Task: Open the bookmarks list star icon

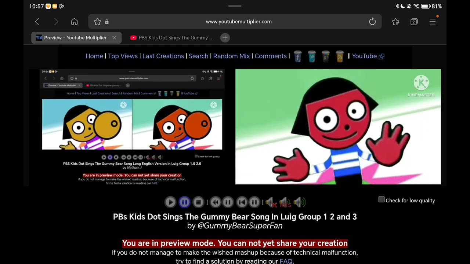Action: point(395,22)
